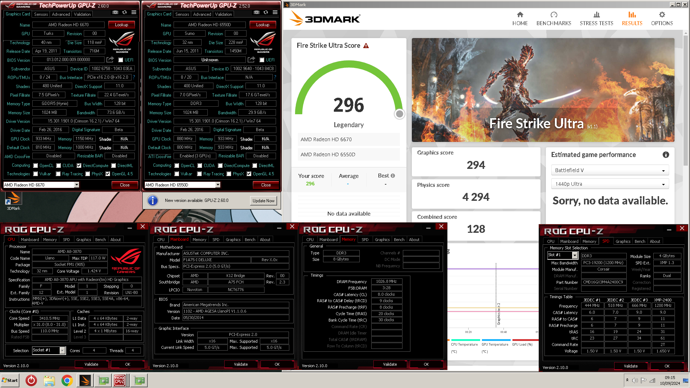
Task: Toggle Vulkan checkbox in GPU-Z 2.52.0
Action: point(177,174)
